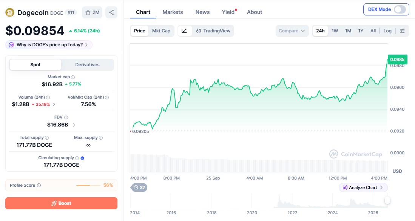The image size is (415, 221).
Task: Click the 56% profile score value
Action: tap(108, 185)
